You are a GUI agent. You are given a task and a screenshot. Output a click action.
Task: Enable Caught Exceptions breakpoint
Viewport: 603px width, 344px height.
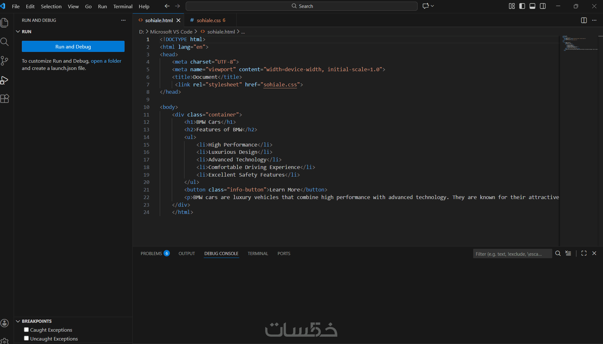[26, 330]
